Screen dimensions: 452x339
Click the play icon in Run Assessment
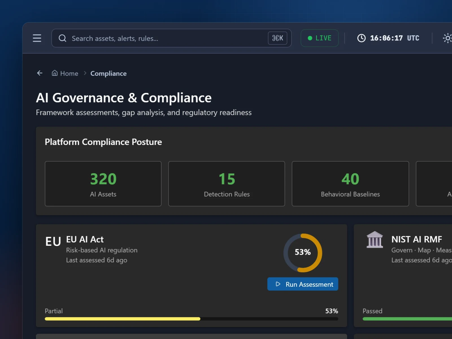pyautogui.click(x=278, y=284)
